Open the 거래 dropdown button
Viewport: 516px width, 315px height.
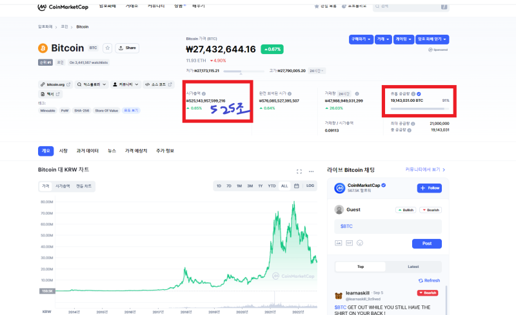point(383,39)
